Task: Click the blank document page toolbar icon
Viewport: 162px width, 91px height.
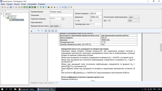Action: (x=69, y=7)
